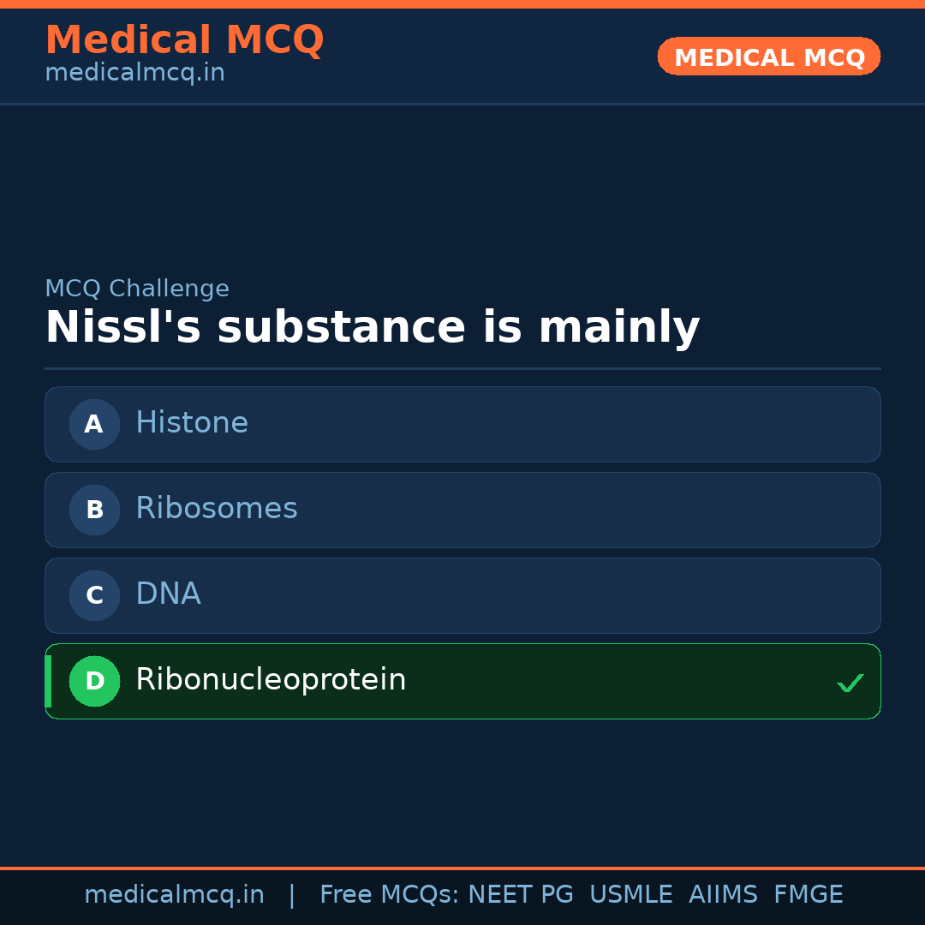Click the orange MEDICAL MCQ badge
Image resolution: width=925 pixels, height=925 pixels.
click(769, 57)
